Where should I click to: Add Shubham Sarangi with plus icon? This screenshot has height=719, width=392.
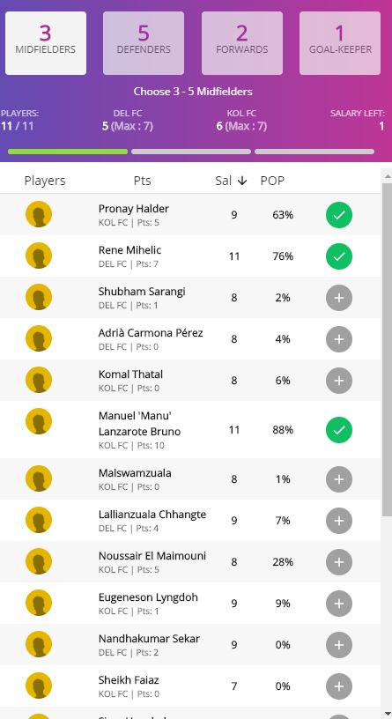click(x=339, y=298)
